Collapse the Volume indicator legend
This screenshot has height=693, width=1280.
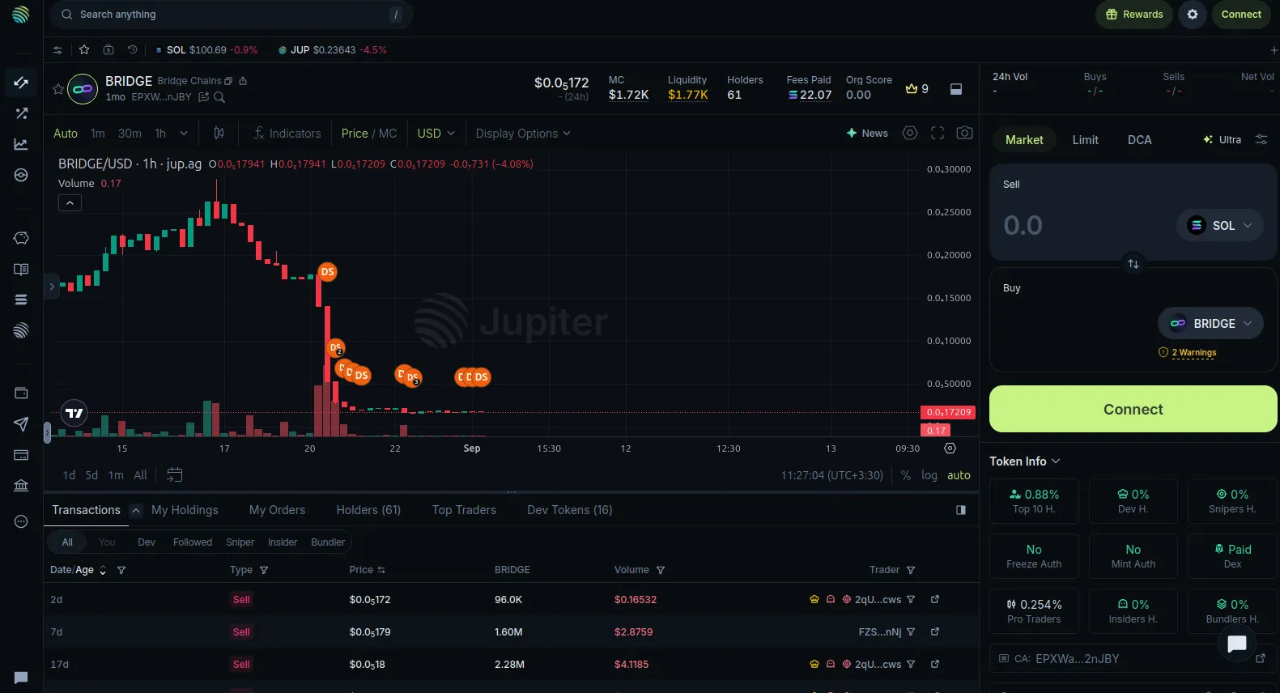click(x=70, y=203)
